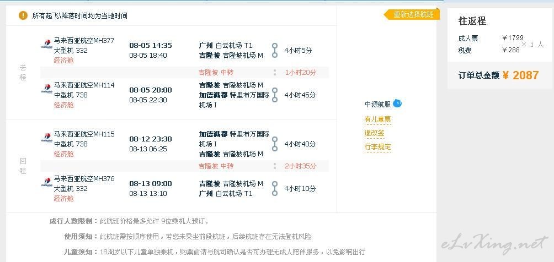Click Malaysia Airlines logo next to MH377
The image size is (554, 262).
[47, 45]
